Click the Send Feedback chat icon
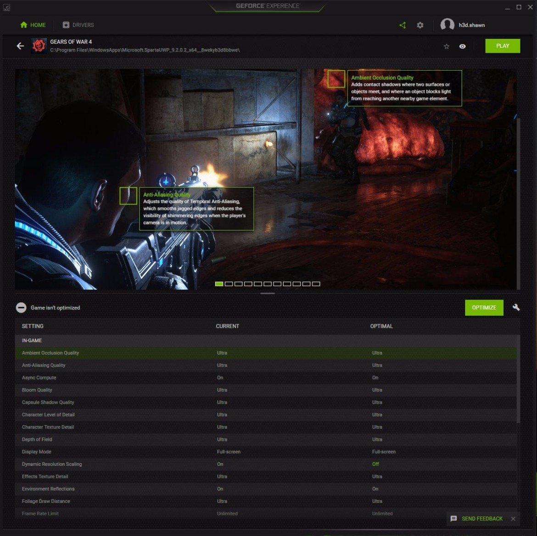Viewport: 537px width, 536px height. point(453,519)
